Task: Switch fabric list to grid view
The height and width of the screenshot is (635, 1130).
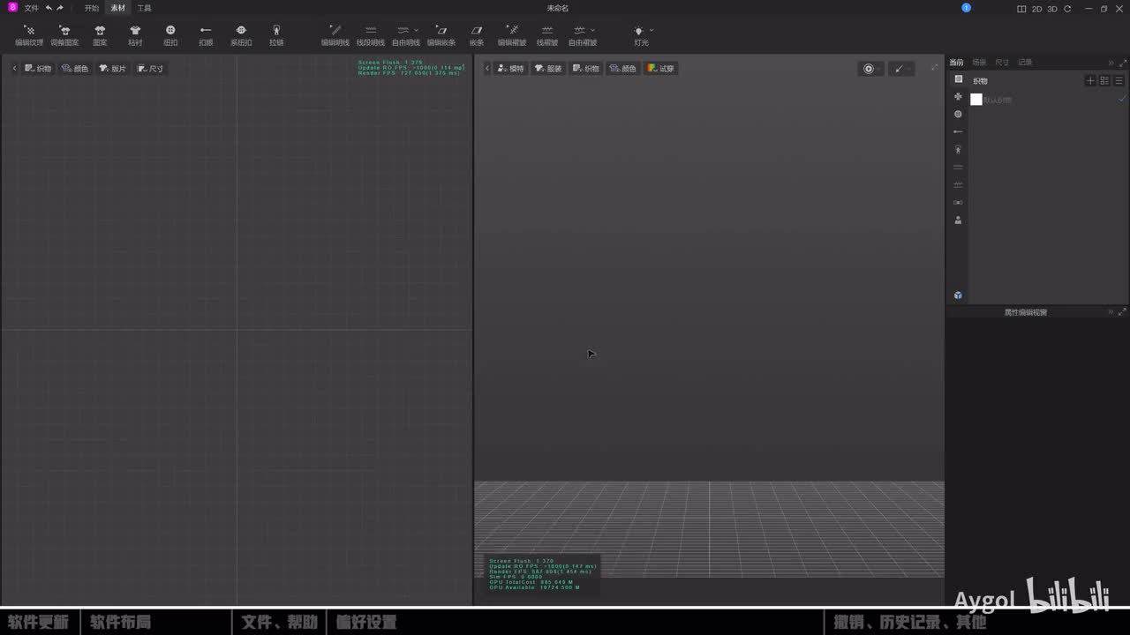Action: 1104,80
